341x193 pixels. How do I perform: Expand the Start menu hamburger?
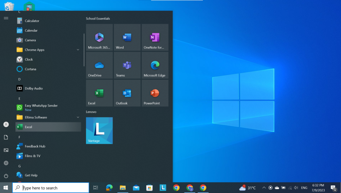pos(6,18)
